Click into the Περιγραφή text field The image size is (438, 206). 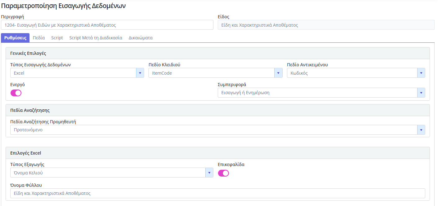pos(107,25)
